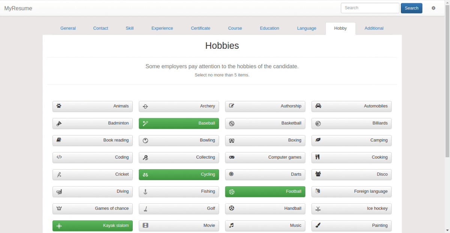Image resolution: width=450 pixels, height=233 pixels.
Task: Click the Hobbies page heading
Action: 222,46
